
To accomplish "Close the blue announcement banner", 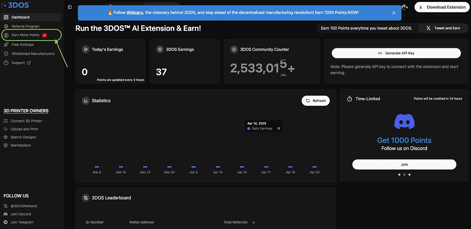I will coord(394,13).
